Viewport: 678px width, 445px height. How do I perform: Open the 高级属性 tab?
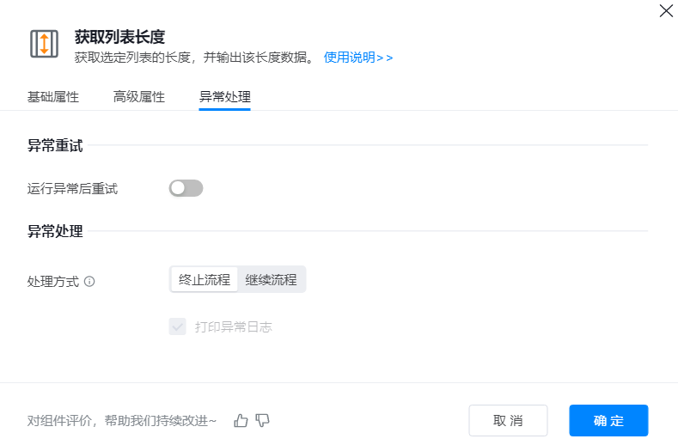[x=139, y=97]
